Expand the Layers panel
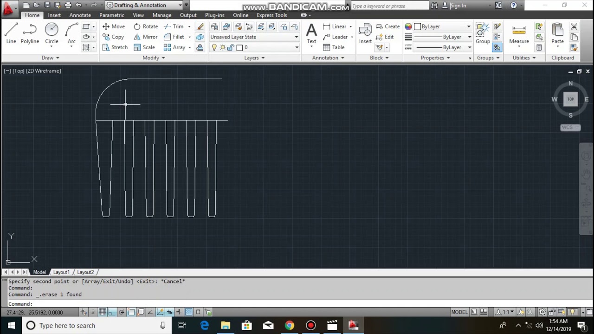Image resolution: width=594 pixels, height=334 pixels. tap(254, 58)
